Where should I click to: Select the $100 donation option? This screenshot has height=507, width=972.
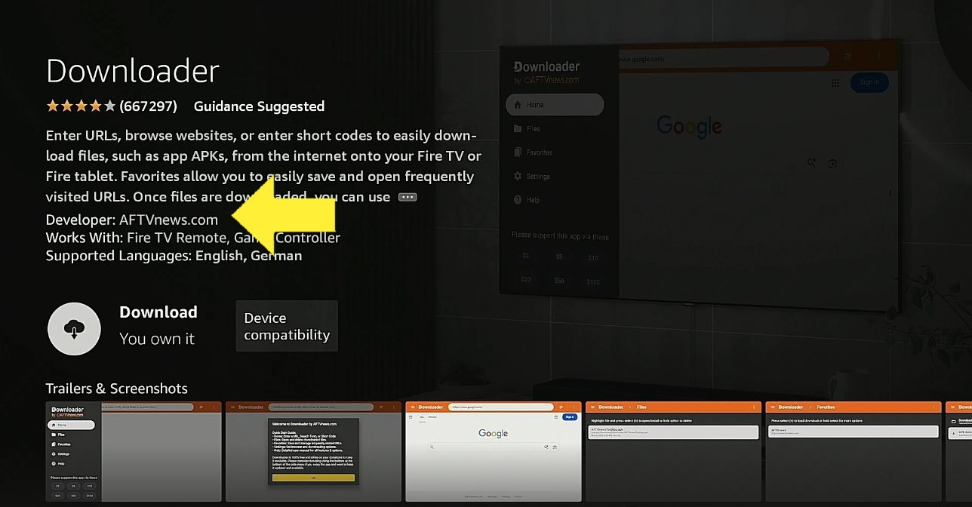pos(592,281)
